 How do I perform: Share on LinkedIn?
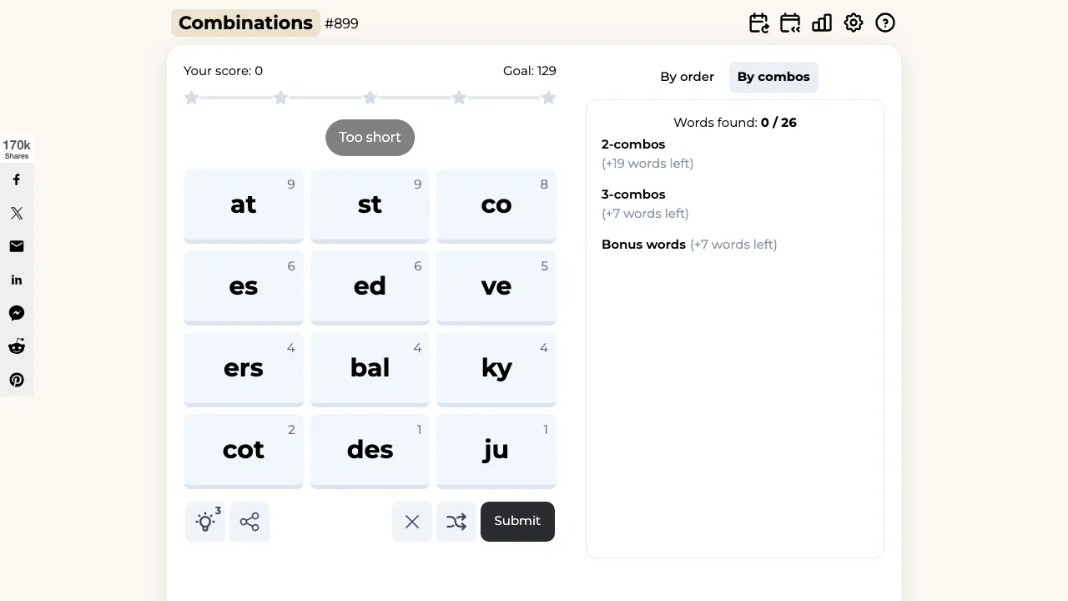click(x=17, y=280)
